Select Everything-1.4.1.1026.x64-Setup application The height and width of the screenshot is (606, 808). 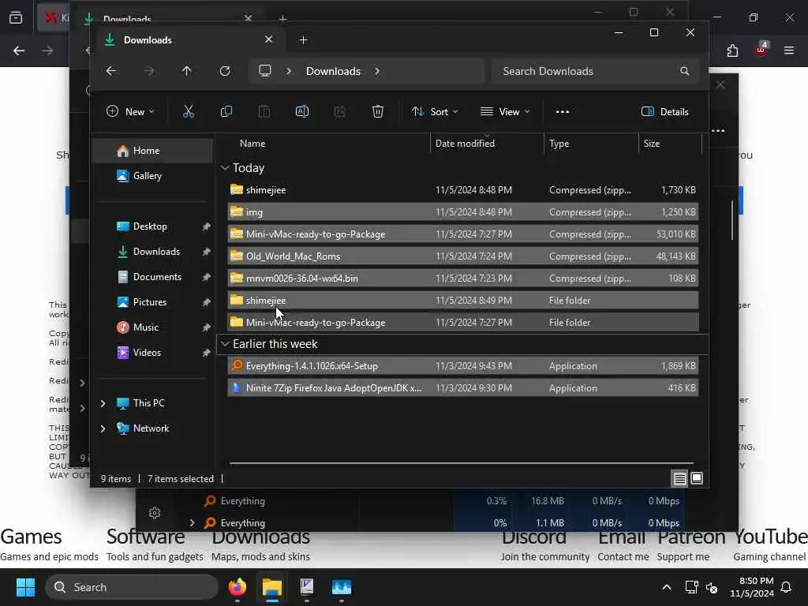[x=462, y=366]
